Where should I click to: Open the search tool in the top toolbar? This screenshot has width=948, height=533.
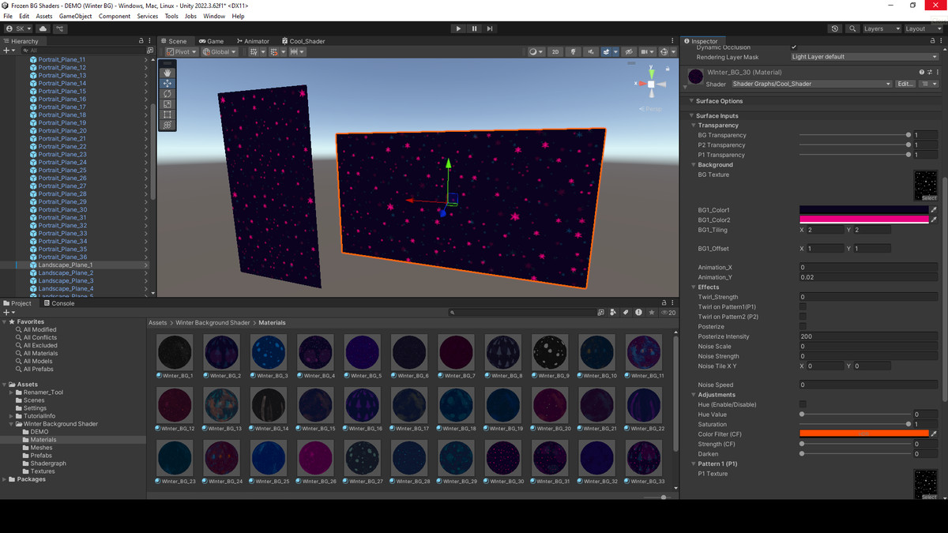click(x=852, y=28)
